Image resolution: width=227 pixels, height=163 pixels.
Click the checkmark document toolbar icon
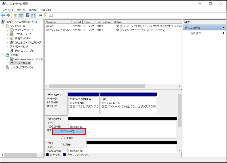[46, 15]
